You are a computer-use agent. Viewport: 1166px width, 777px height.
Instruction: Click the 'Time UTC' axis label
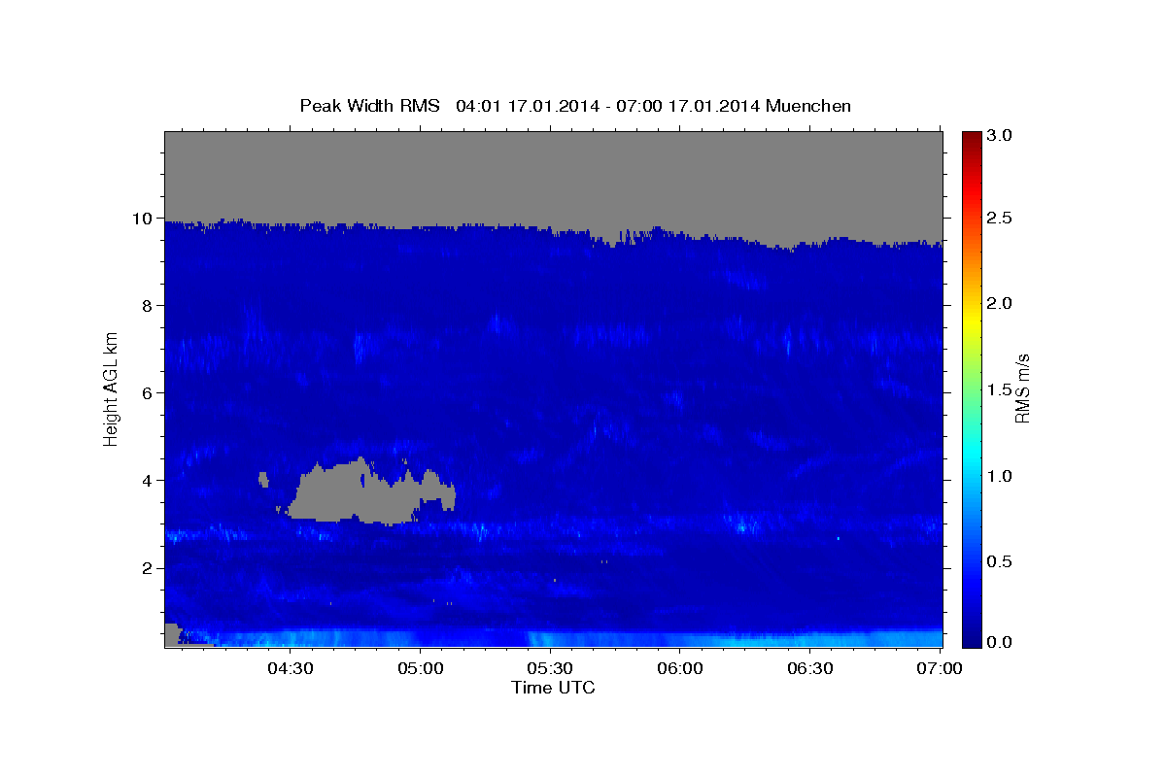pos(553,688)
